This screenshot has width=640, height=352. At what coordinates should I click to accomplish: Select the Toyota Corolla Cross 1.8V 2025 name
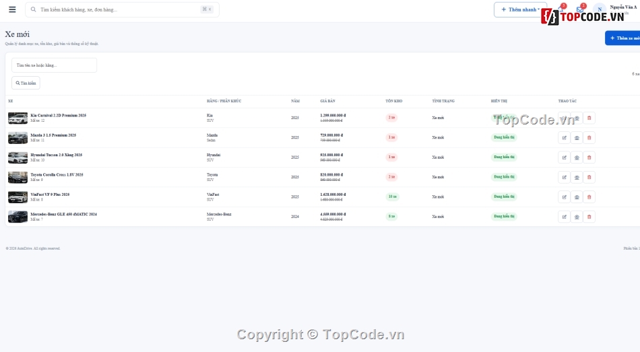pyautogui.click(x=57, y=174)
